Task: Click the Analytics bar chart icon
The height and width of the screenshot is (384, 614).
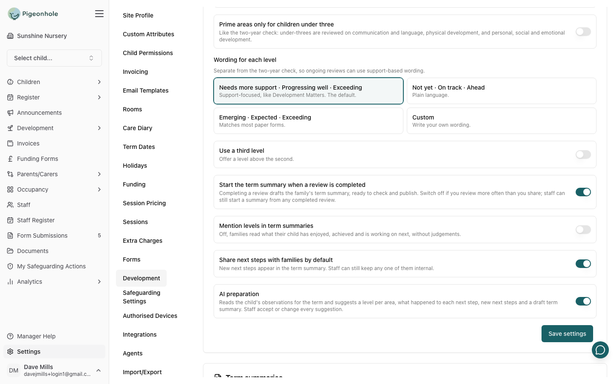Action: tap(10, 282)
